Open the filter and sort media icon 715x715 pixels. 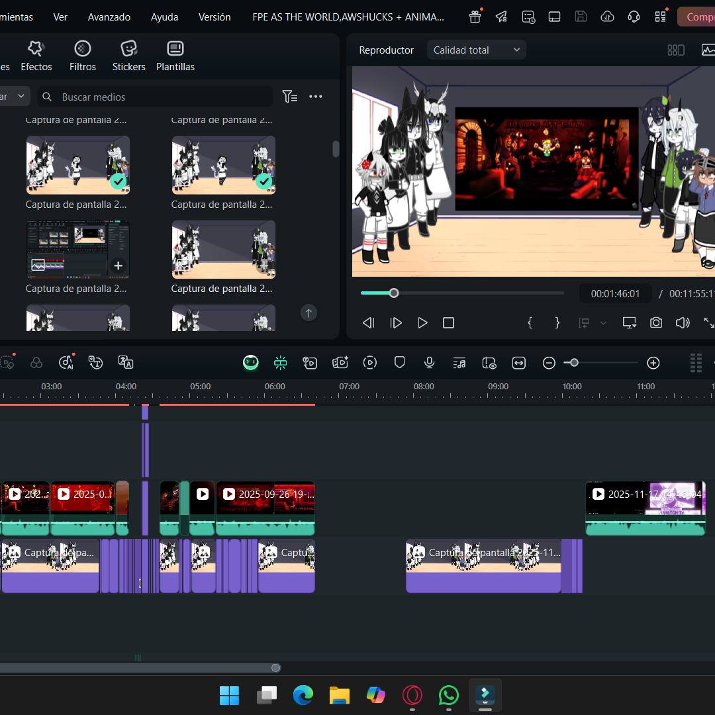289,97
